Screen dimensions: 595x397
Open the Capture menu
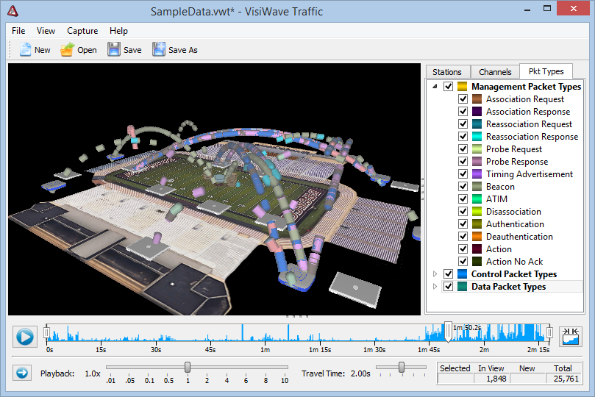(82, 31)
